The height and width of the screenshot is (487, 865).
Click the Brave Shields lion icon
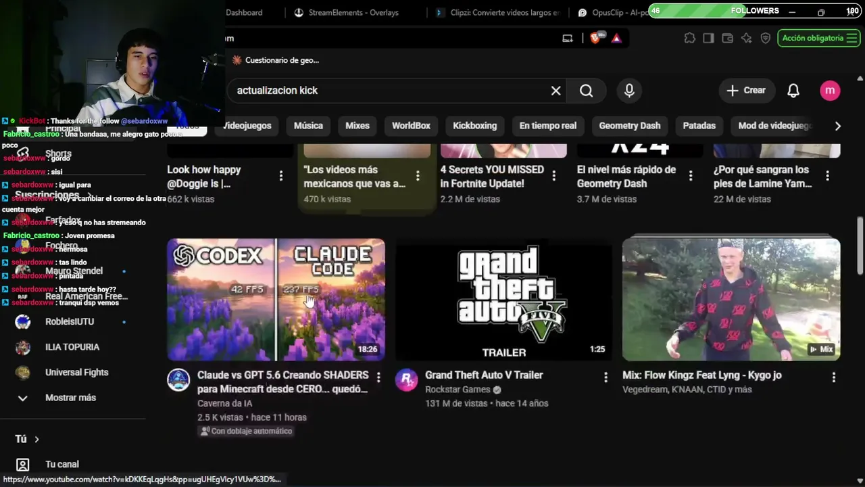pyautogui.click(x=595, y=38)
